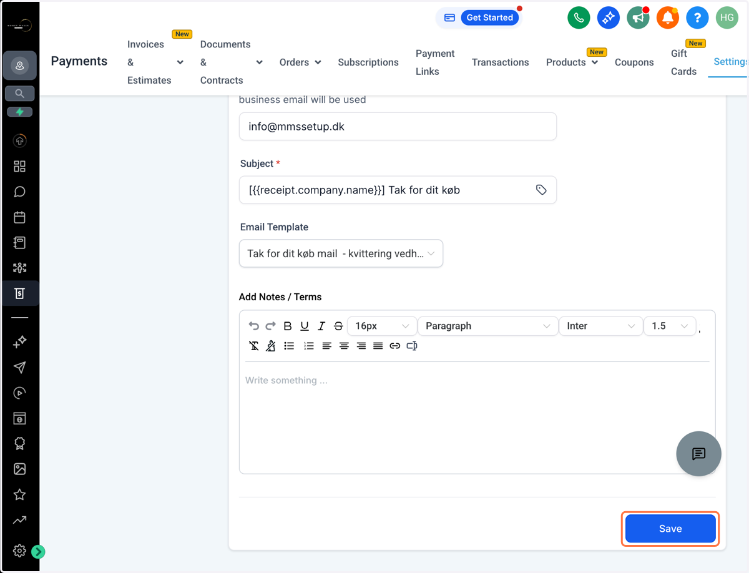This screenshot has height=573, width=749.
Task: Open the megaphone announcements icon
Action: 638,17
